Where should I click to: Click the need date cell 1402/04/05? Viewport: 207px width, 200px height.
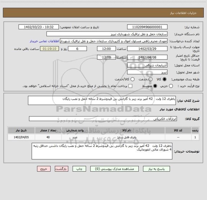(21, 137)
